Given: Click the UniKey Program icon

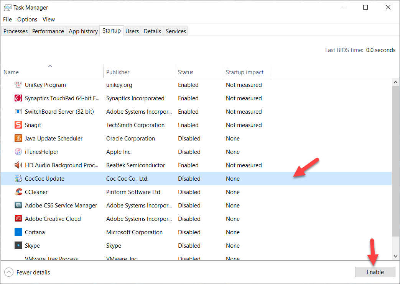Looking at the screenshot, I should 18,85.
